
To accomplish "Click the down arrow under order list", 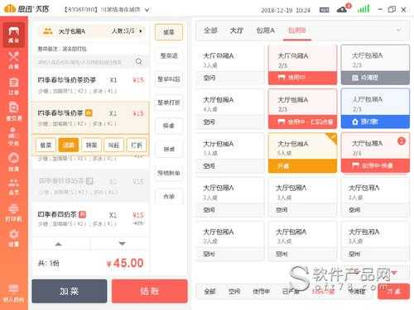I will (x=122, y=244).
